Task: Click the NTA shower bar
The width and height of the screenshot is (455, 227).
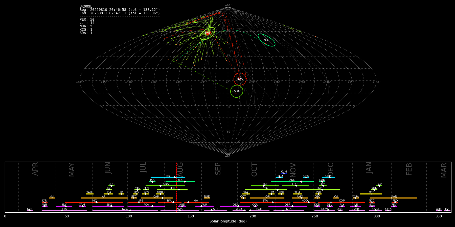Action: click(289, 210)
